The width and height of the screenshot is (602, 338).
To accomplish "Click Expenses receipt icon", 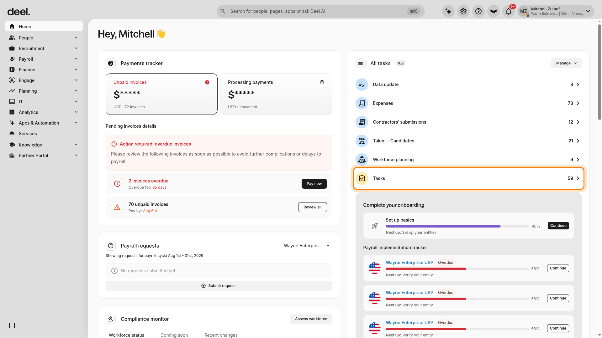I will pyautogui.click(x=362, y=103).
